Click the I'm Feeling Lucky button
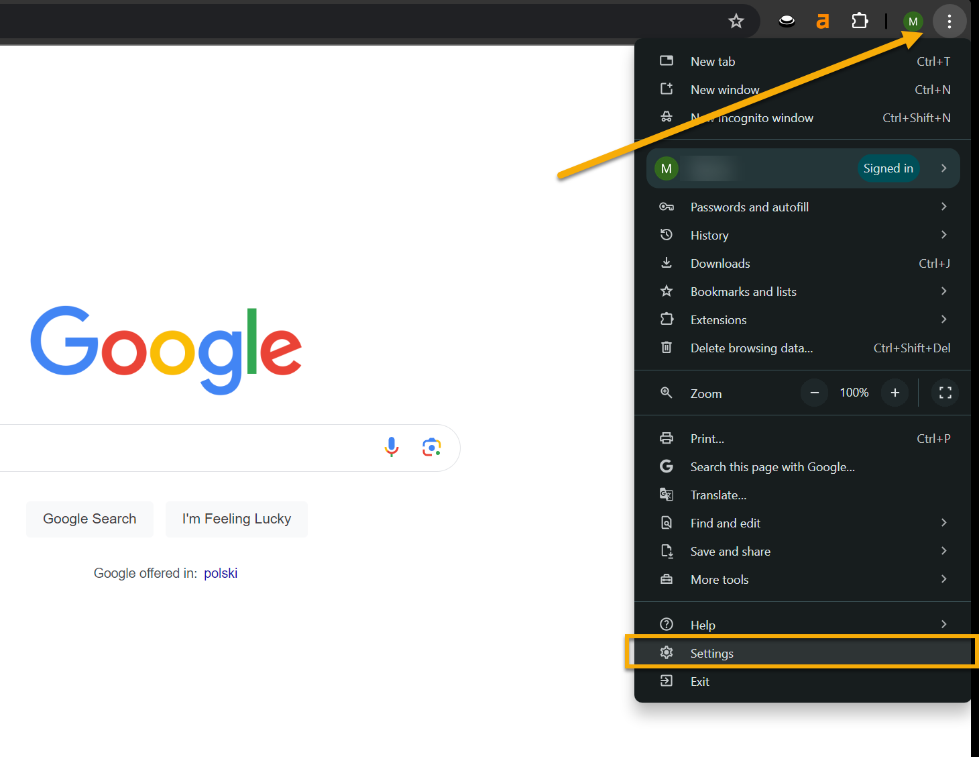 click(237, 519)
